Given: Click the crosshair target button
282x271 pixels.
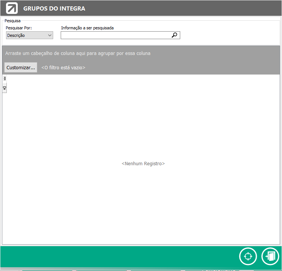Looking at the screenshot, I should pyautogui.click(x=248, y=256).
